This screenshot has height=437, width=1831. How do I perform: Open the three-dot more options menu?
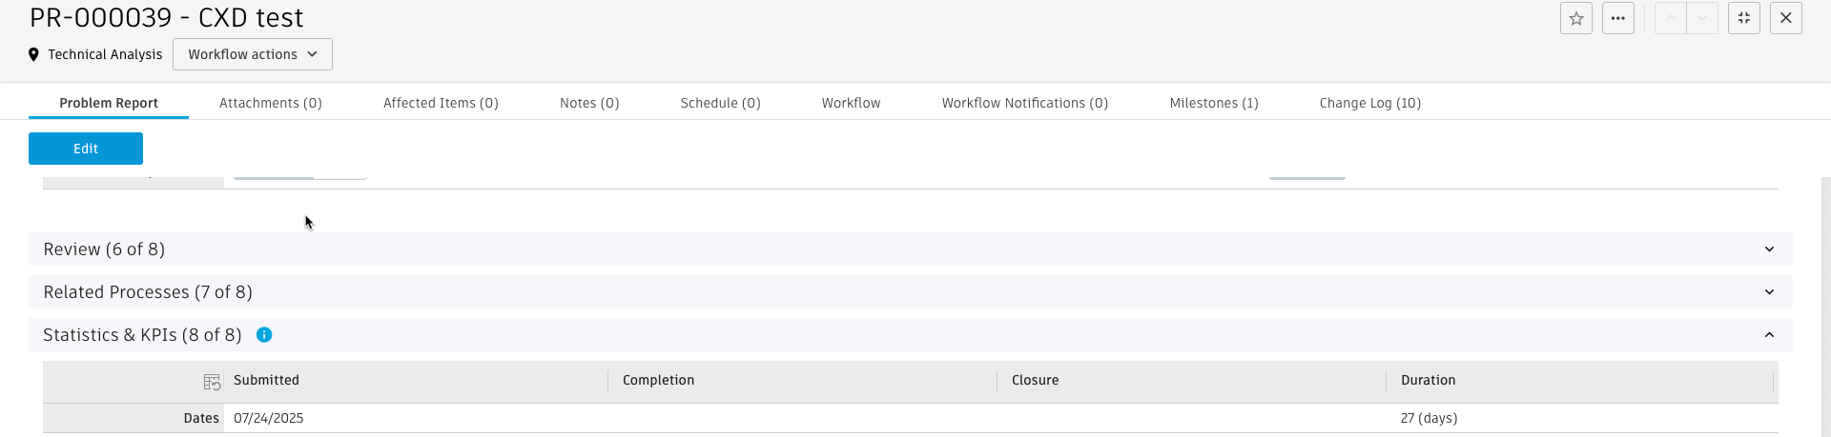point(1618,18)
